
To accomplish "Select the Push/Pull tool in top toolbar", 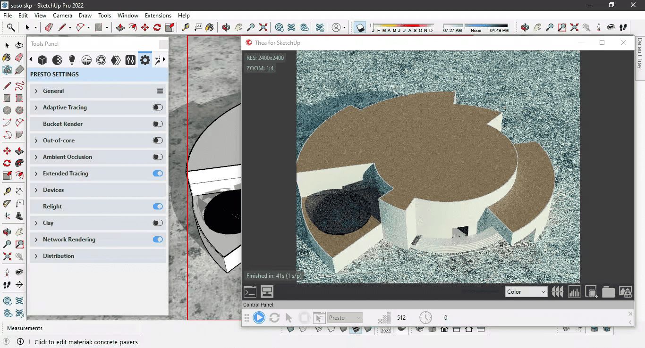I will tap(120, 27).
